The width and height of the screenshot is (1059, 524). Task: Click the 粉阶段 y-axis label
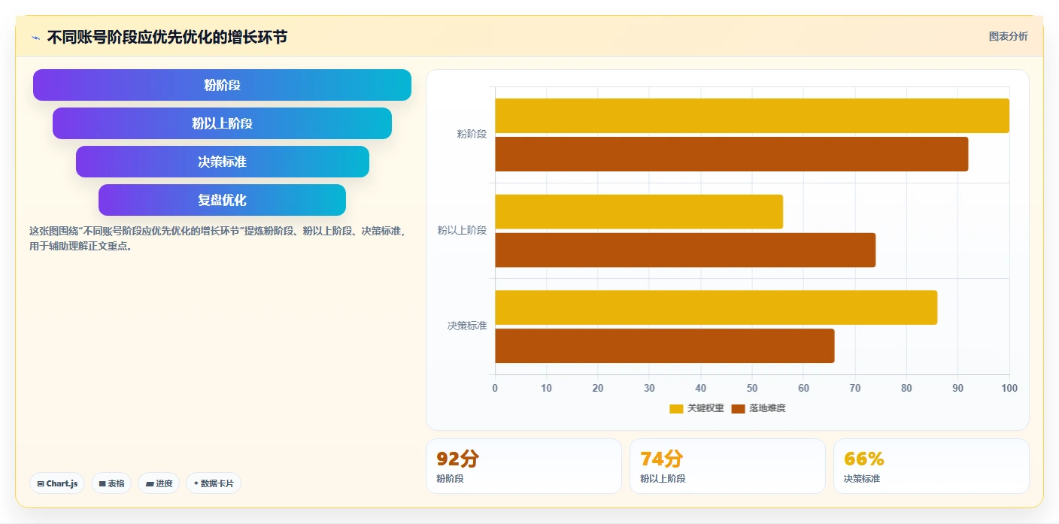pyautogui.click(x=472, y=135)
